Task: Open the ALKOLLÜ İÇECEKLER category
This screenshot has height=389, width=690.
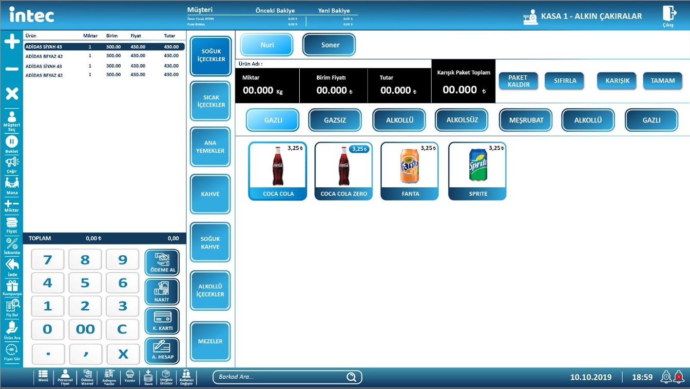Action: click(211, 290)
